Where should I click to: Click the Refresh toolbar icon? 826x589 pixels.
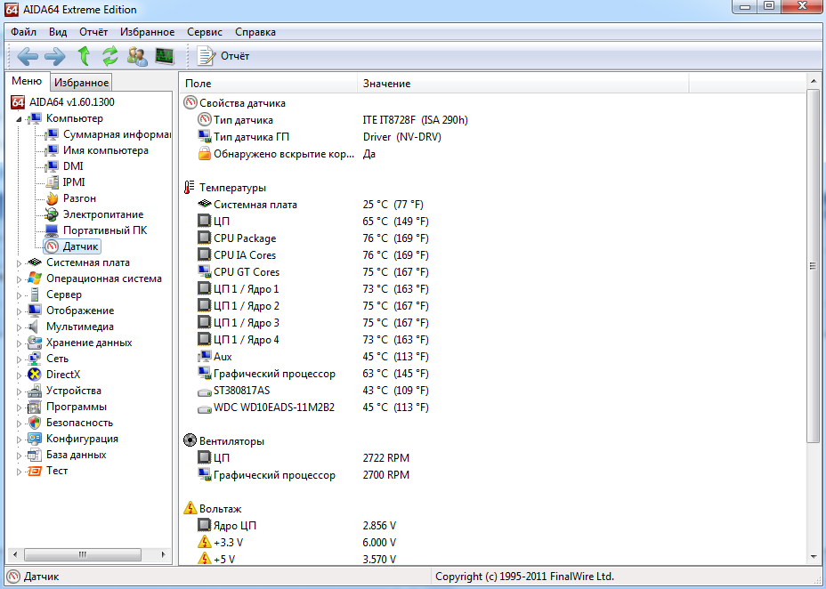pyautogui.click(x=110, y=56)
